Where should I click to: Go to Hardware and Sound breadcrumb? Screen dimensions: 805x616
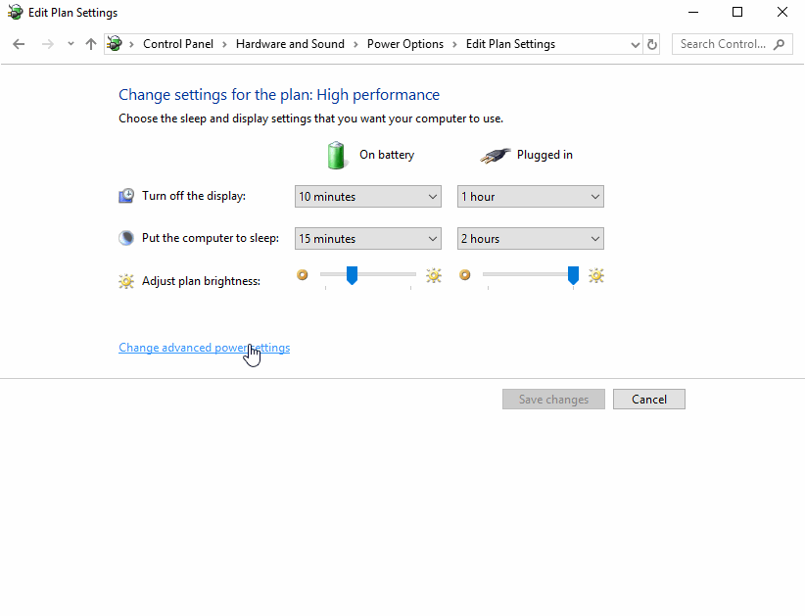(x=290, y=44)
